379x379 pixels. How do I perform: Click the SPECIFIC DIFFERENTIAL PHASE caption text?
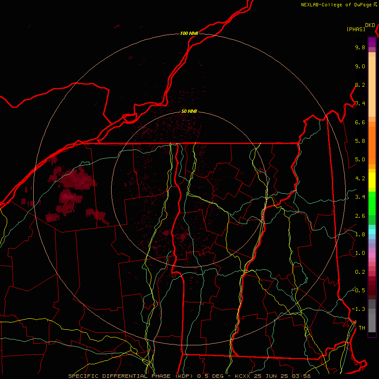(x=120, y=376)
